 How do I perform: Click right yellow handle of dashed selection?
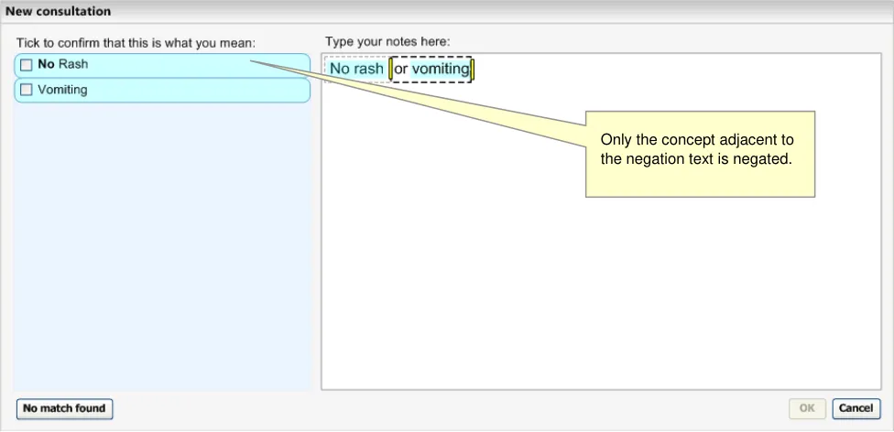click(472, 70)
